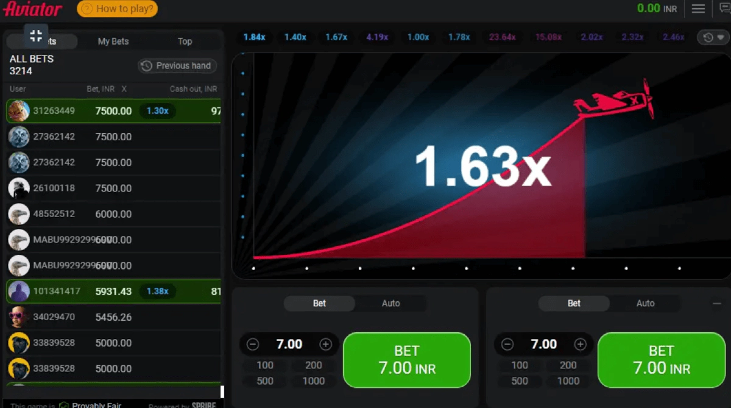The width and height of the screenshot is (731, 408).
Task: Click the 23.64x past multiplier
Action: click(502, 37)
